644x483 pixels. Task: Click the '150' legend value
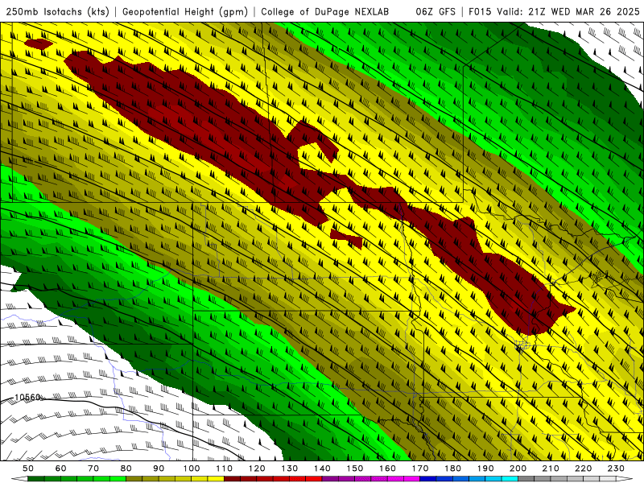(x=355, y=469)
